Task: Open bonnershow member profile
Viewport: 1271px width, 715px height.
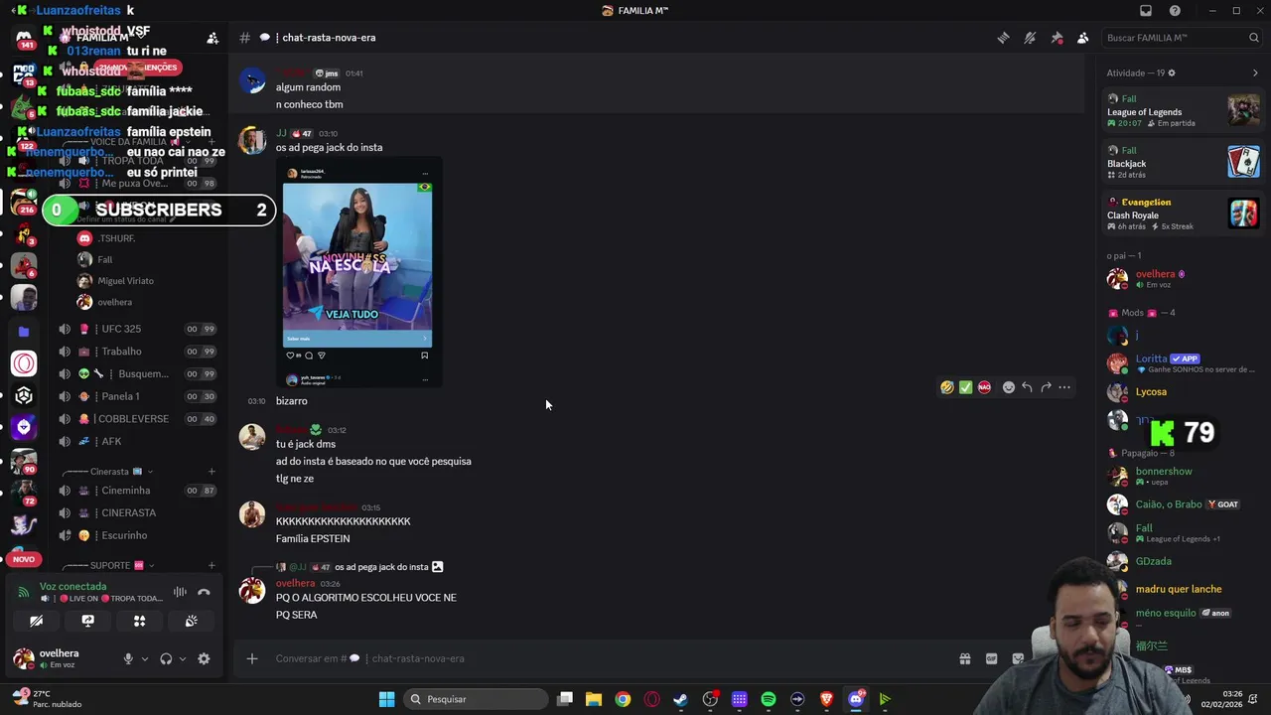Action: pyautogui.click(x=1184, y=476)
